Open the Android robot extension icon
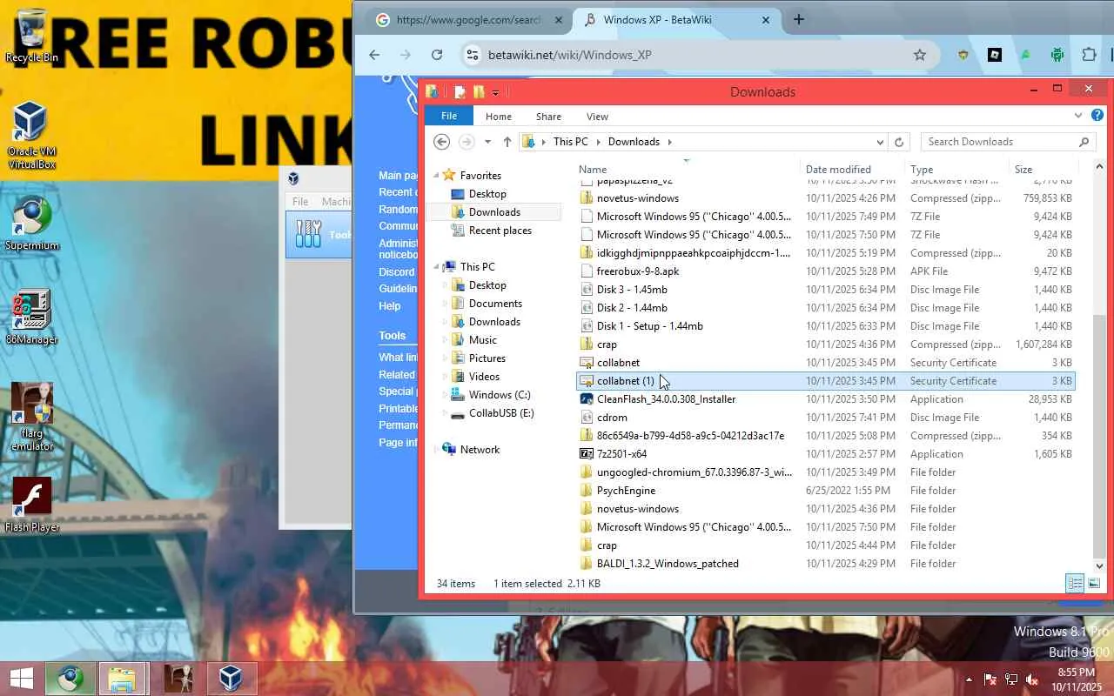 [x=1057, y=55]
